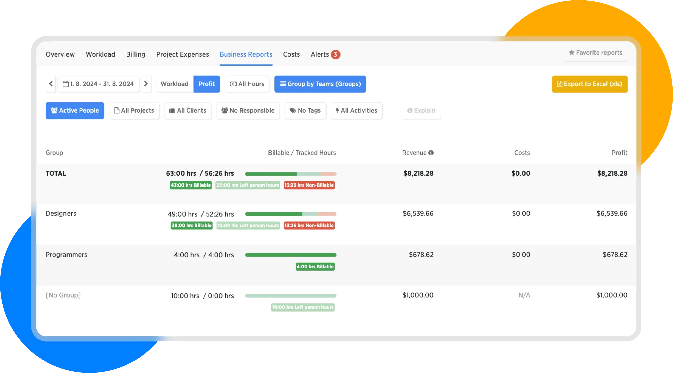Screen dimensions: 673x373
Task: Open Group by Teams (Groups) dropdown
Action: pos(320,84)
